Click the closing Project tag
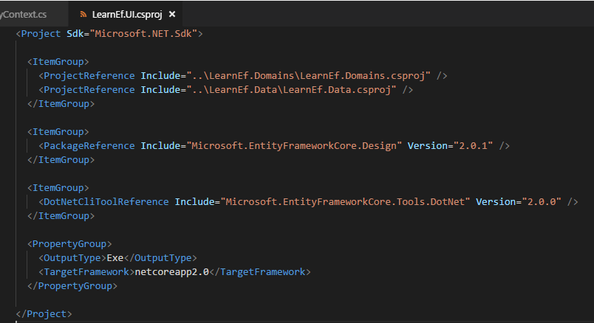 click(x=44, y=314)
